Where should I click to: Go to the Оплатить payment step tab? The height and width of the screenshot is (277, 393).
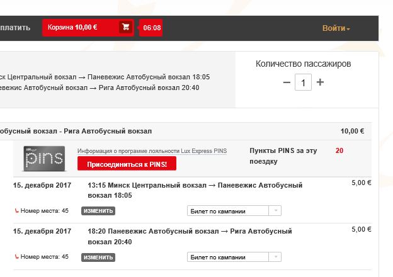click(15, 28)
